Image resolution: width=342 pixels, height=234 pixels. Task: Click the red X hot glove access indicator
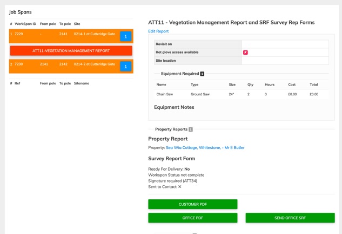click(245, 53)
